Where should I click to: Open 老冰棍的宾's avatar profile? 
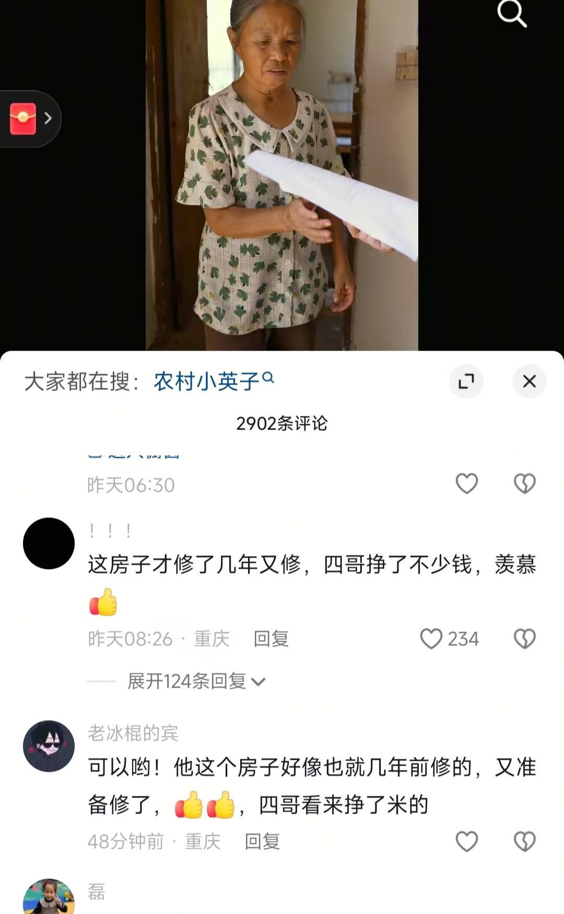[x=49, y=746]
